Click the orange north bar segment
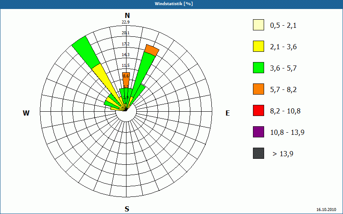Screen dimensions: 343x214 (126, 80)
